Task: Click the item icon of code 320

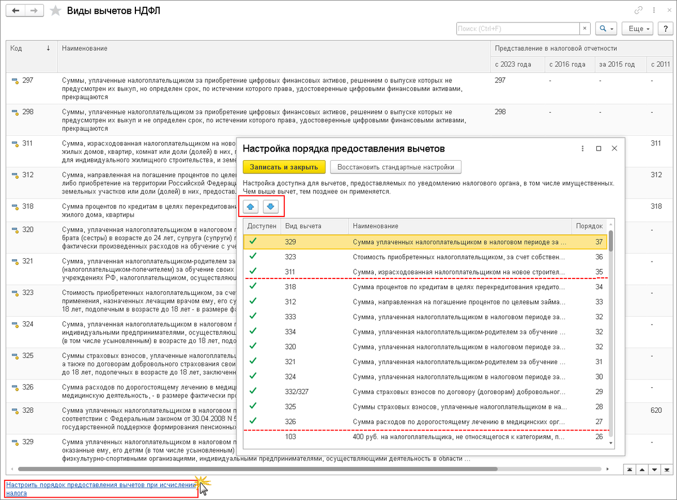Action: click(x=15, y=231)
